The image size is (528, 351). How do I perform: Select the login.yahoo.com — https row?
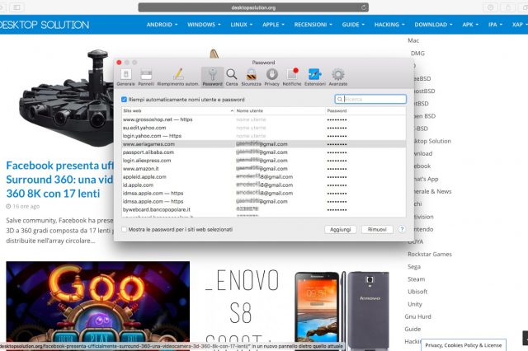264,136
